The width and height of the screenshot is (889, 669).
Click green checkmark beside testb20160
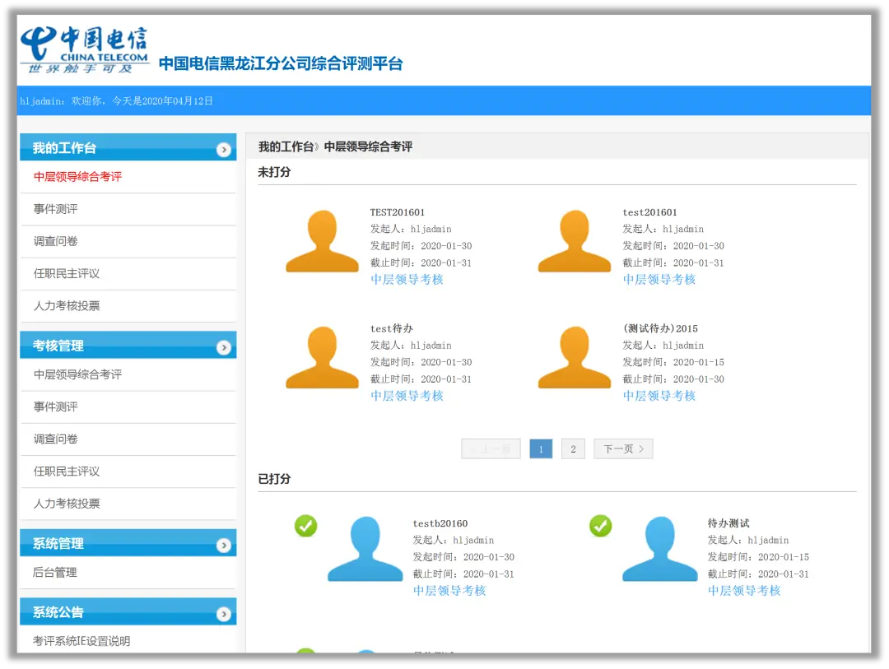tap(305, 526)
